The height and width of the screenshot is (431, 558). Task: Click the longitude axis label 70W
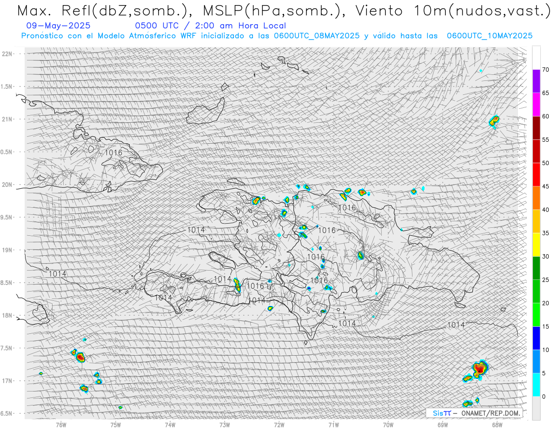tap(388, 424)
